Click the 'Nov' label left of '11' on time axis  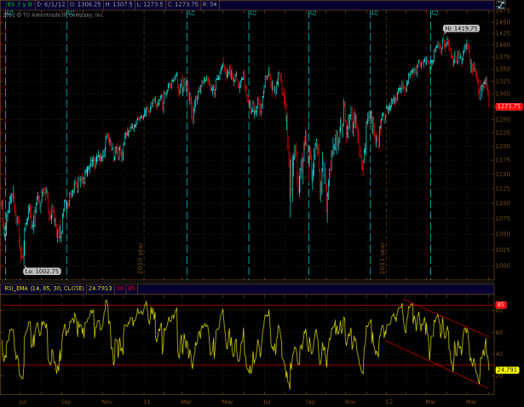[x=106, y=399]
